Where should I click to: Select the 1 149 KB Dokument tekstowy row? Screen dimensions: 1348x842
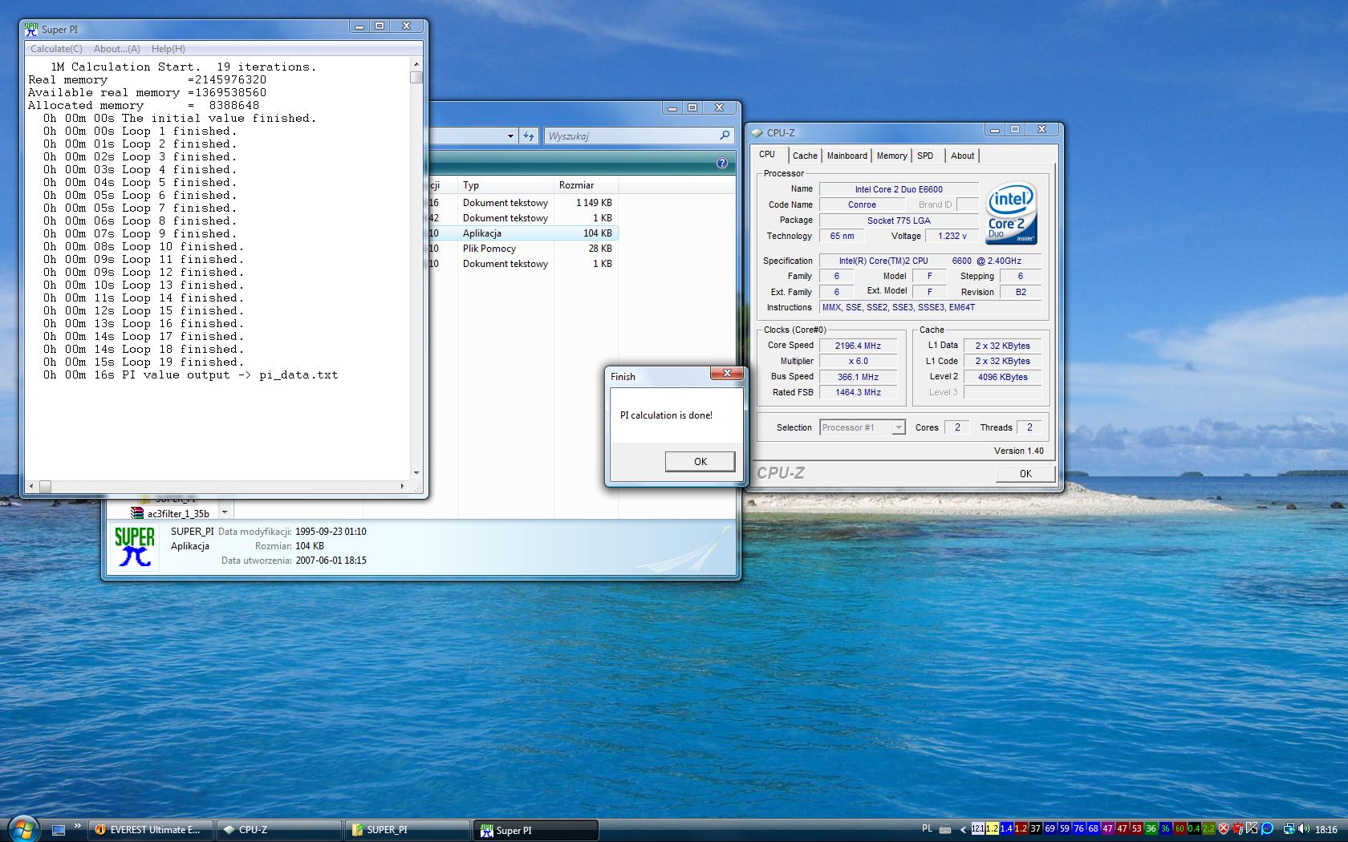(522, 203)
